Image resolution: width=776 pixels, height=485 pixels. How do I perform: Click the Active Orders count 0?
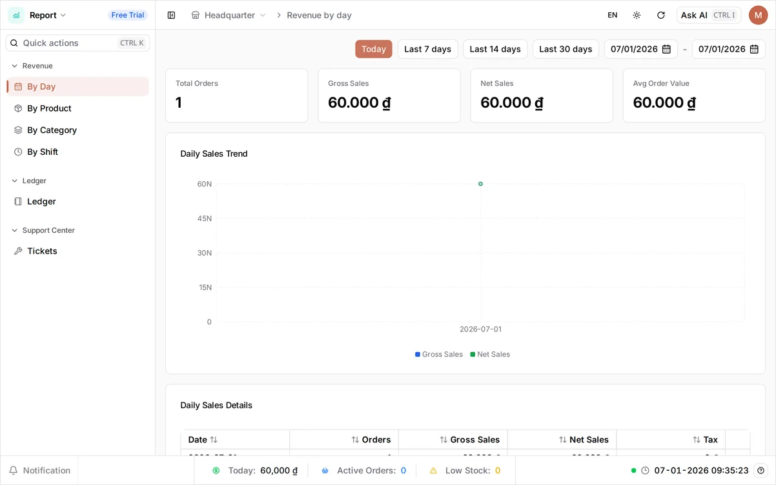point(403,470)
